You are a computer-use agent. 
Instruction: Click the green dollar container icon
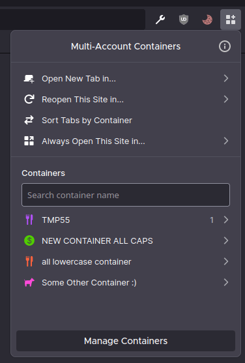coord(29,240)
